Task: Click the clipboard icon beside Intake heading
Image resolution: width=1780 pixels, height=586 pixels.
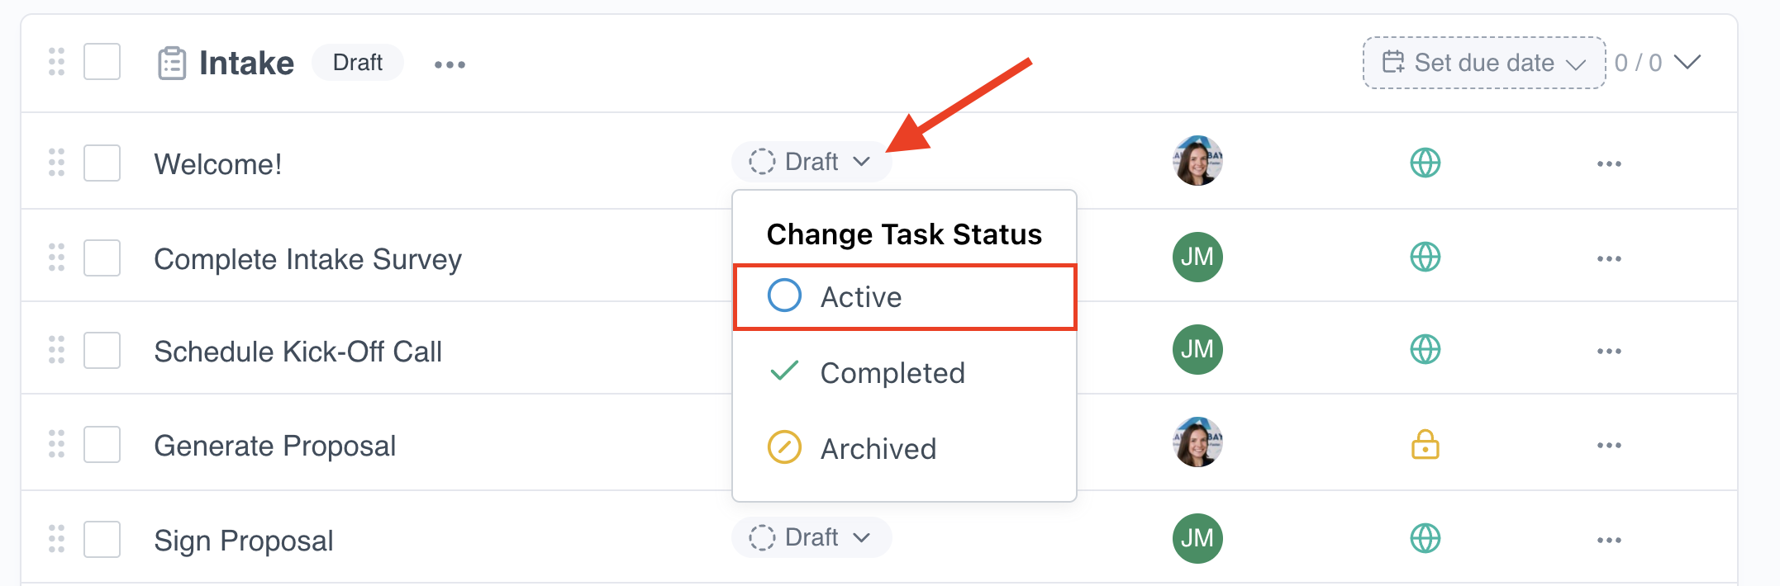Action: pyautogui.click(x=172, y=64)
